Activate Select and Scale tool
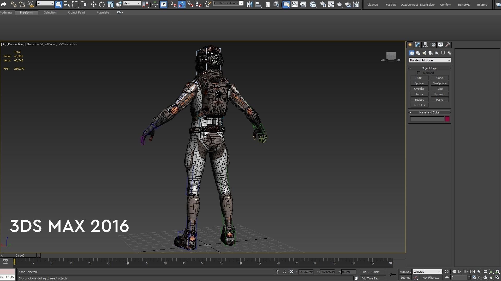Screen dimensions: 501x281 110,4
